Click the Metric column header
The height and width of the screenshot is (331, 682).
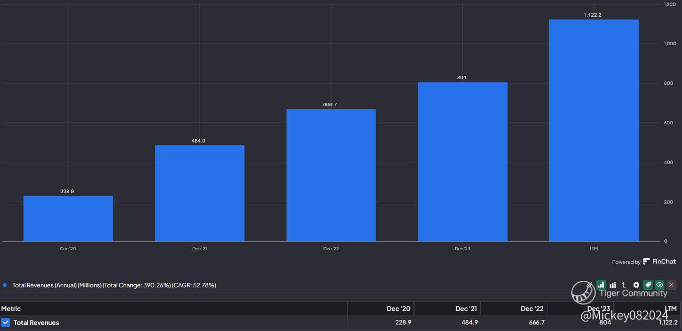pos(11,308)
